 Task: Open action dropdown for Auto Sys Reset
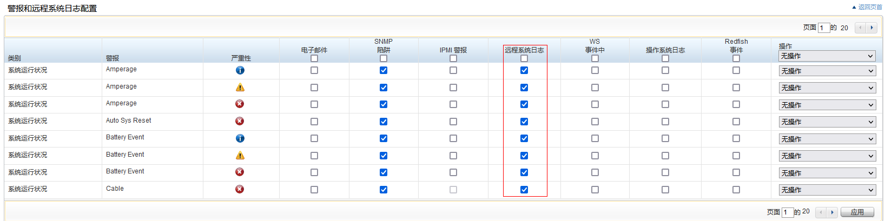[x=827, y=122]
